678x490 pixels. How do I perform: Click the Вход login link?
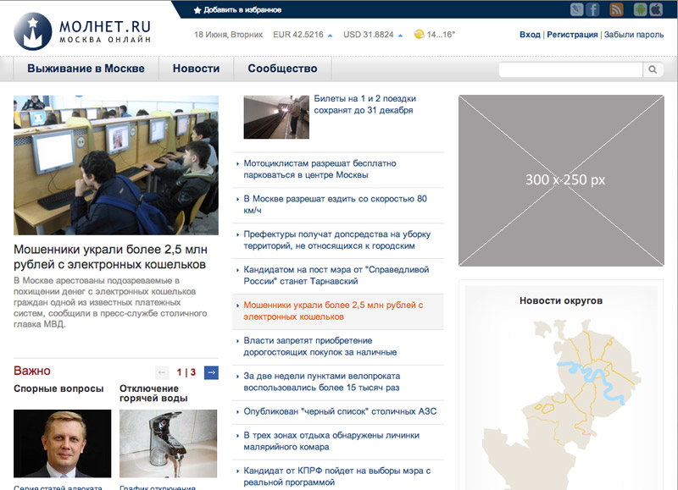(x=531, y=35)
